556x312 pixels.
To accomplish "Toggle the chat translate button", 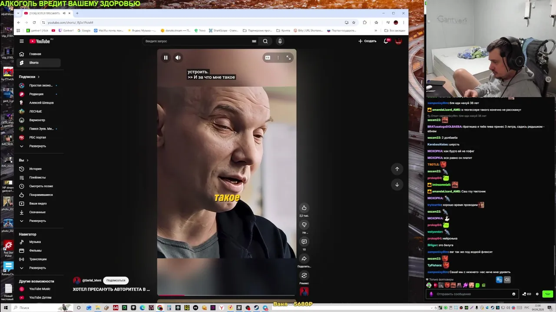I will pyautogui.click(x=500, y=280).
